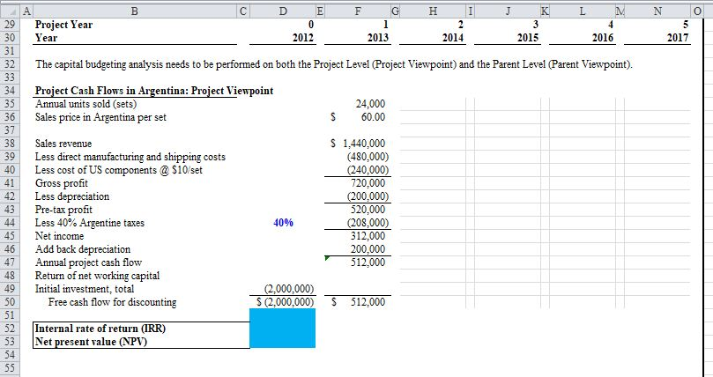
Task: Click the 24,000 units sold value
Action: click(370, 104)
